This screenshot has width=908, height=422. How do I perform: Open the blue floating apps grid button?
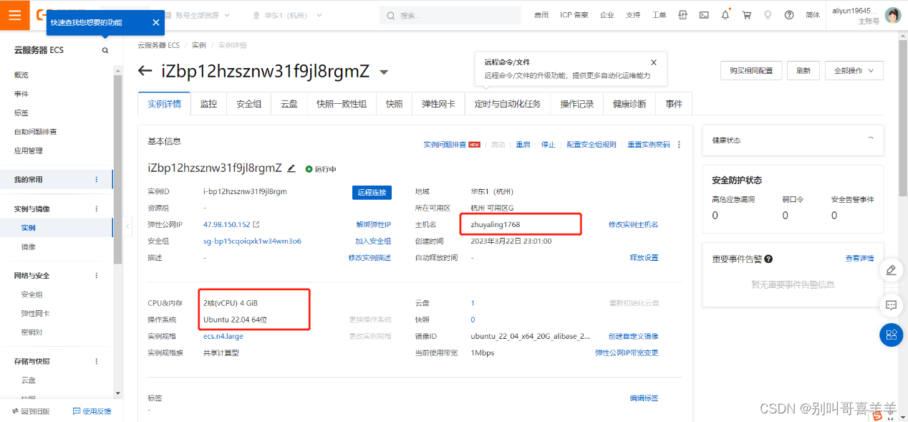point(891,335)
